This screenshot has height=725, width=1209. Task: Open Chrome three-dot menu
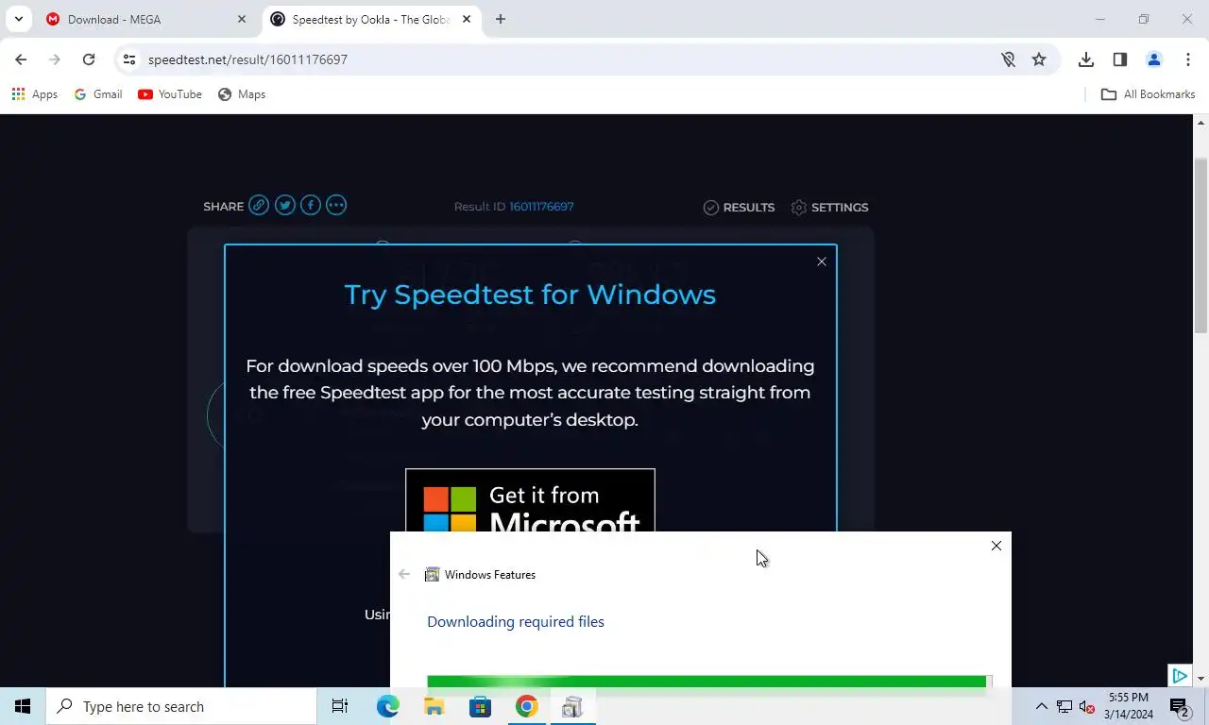[x=1188, y=59]
